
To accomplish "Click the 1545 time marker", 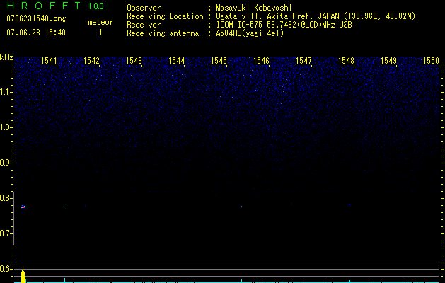I will [219, 61].
